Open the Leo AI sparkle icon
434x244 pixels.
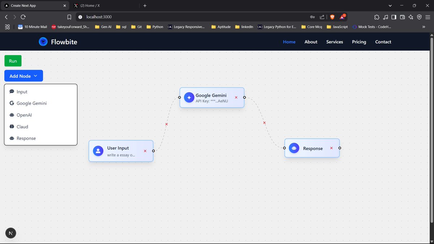(411, 17)
